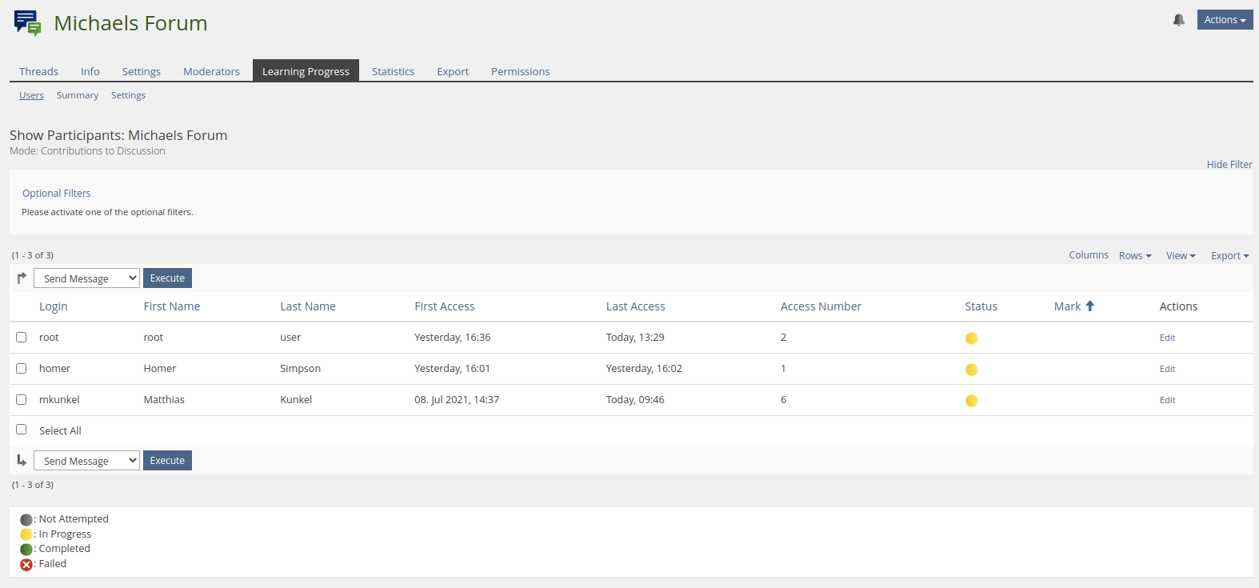Click the Mark column sort arrow
The width and height of the screenshot is (1259, 588).
click(1089, 306)
